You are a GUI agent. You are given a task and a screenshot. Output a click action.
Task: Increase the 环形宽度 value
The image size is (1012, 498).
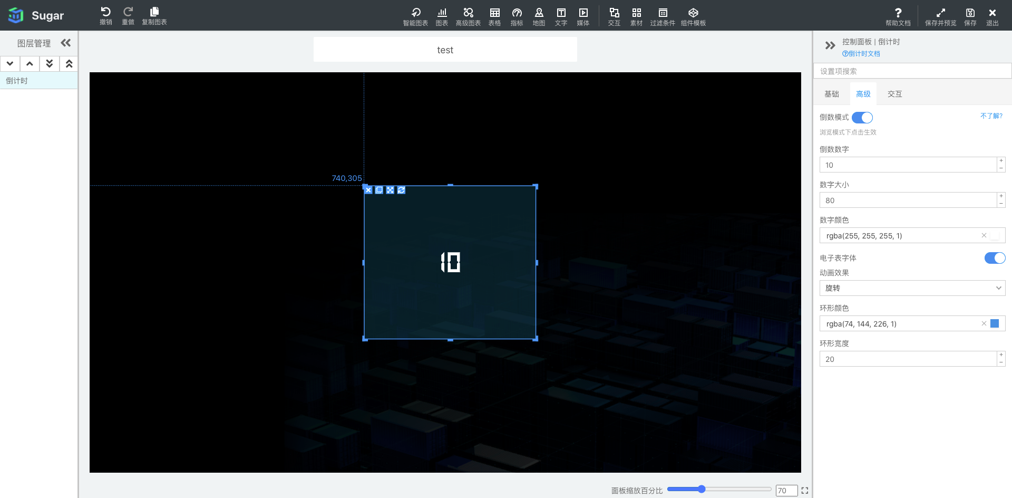click(x=1001, y=355)
